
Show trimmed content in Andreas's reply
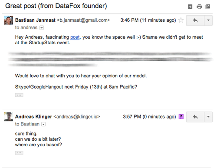(19, 153)
